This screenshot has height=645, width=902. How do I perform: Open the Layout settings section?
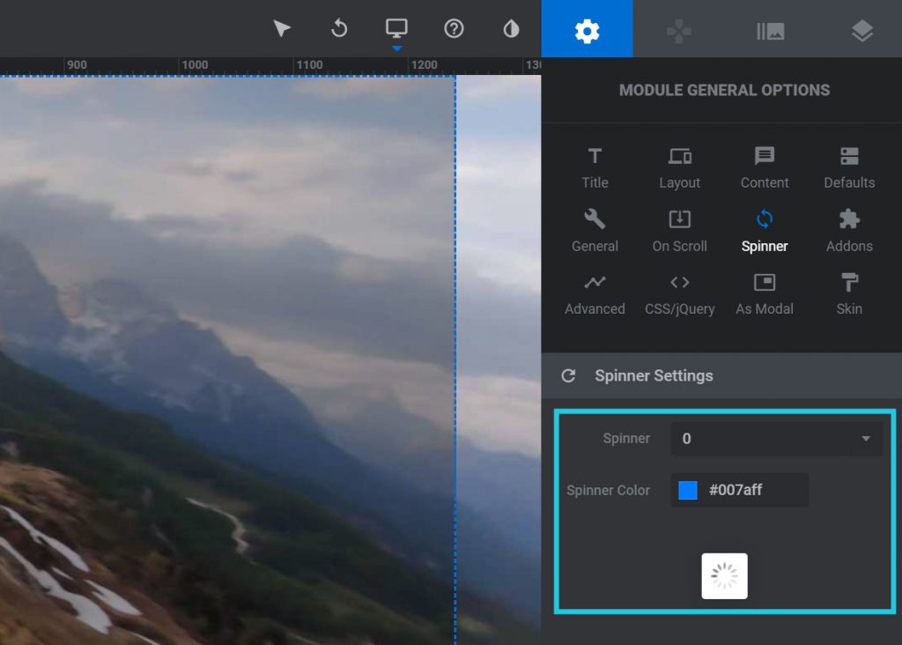(x=679, y=167)
